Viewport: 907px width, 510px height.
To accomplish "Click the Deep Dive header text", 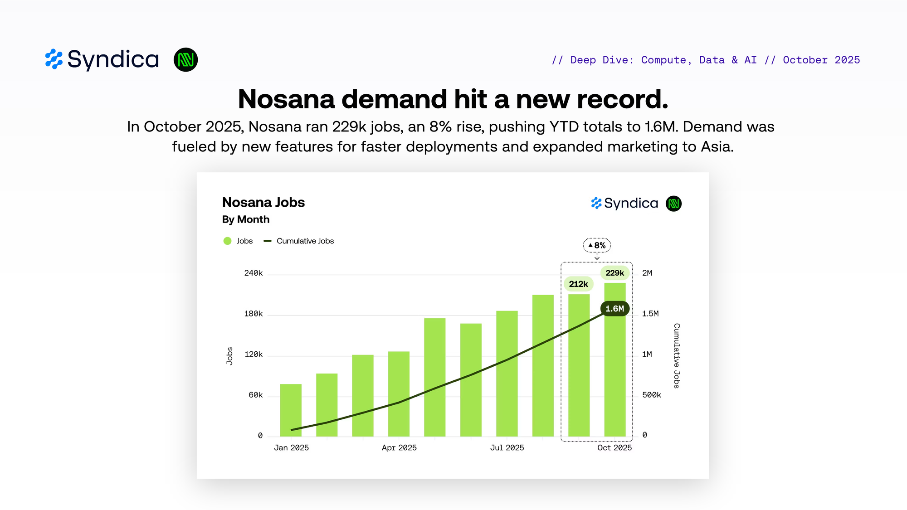I will pos(706,60).
